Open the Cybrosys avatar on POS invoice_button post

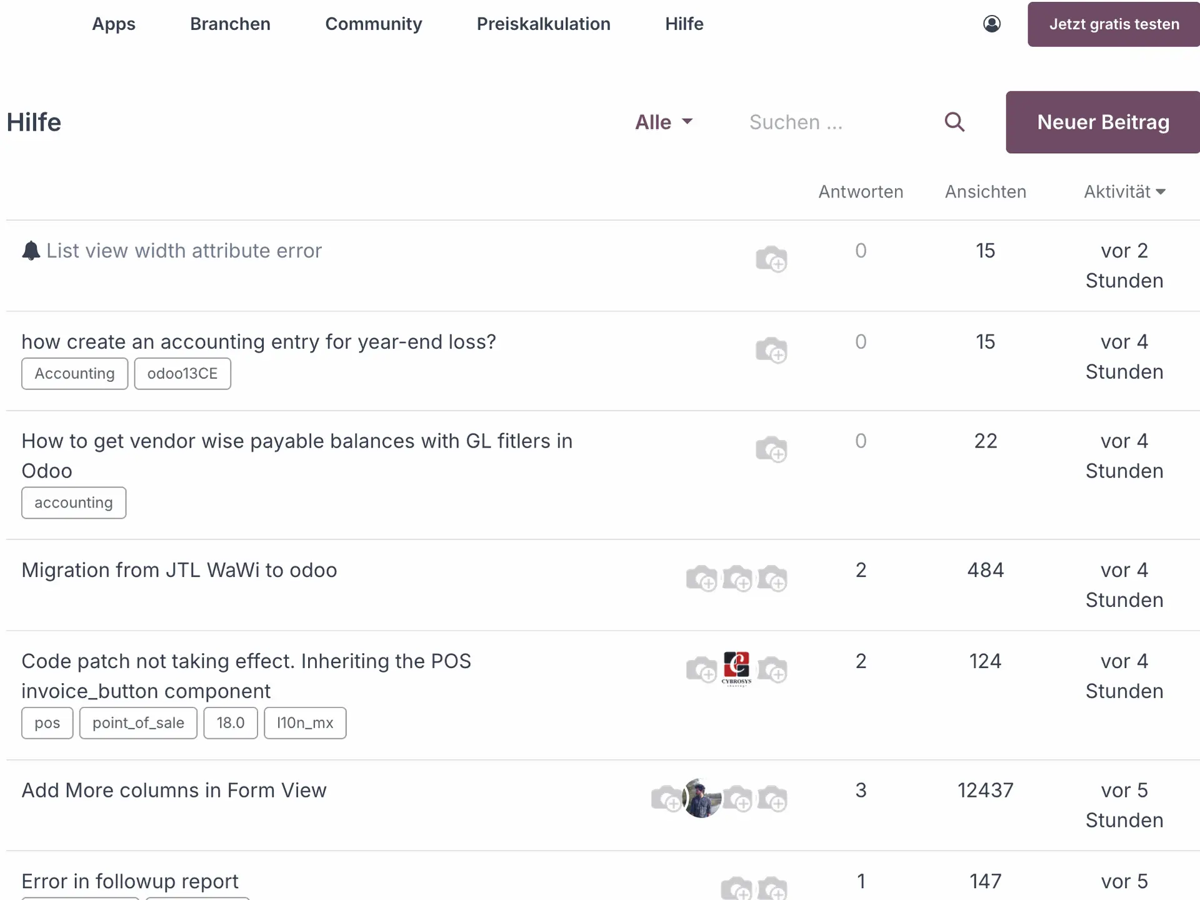[x=737, y=668]
